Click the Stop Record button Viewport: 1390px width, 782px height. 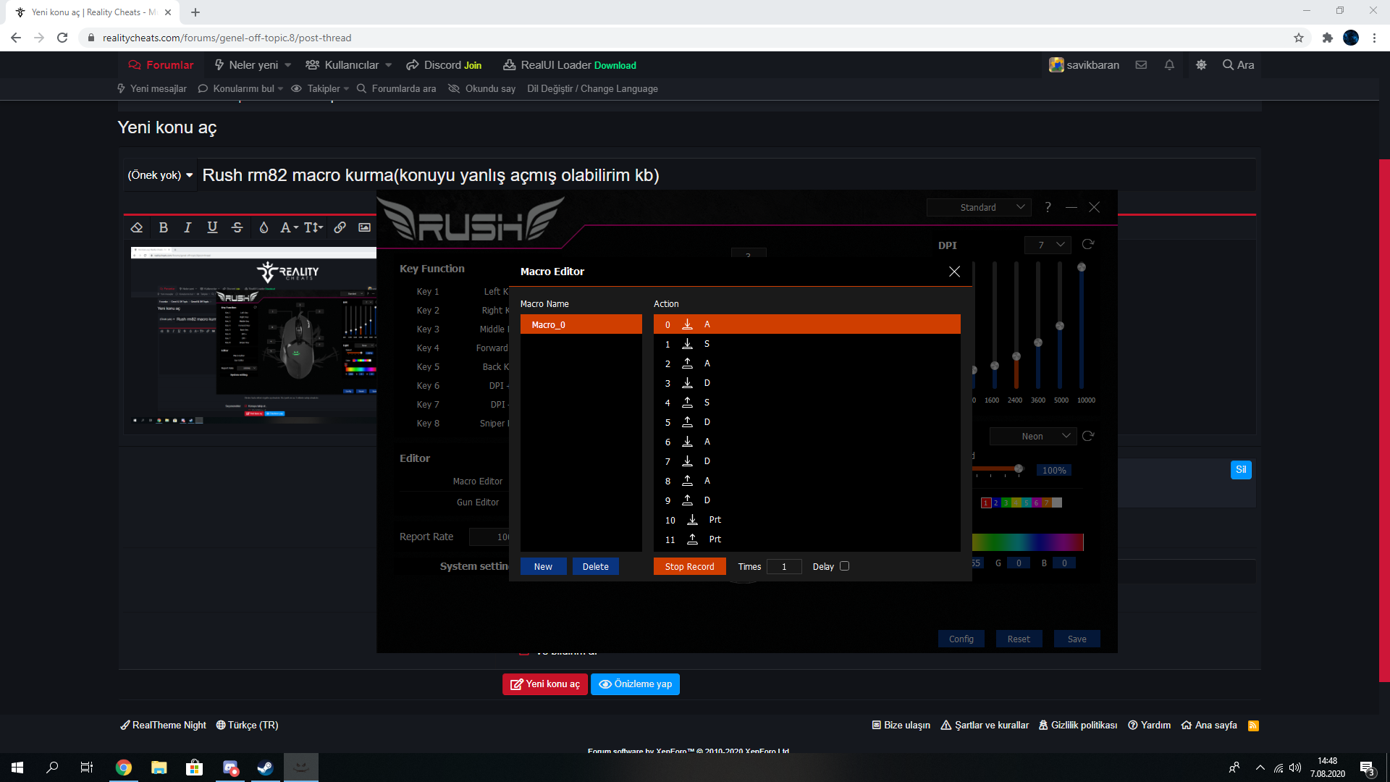point(689,566)
